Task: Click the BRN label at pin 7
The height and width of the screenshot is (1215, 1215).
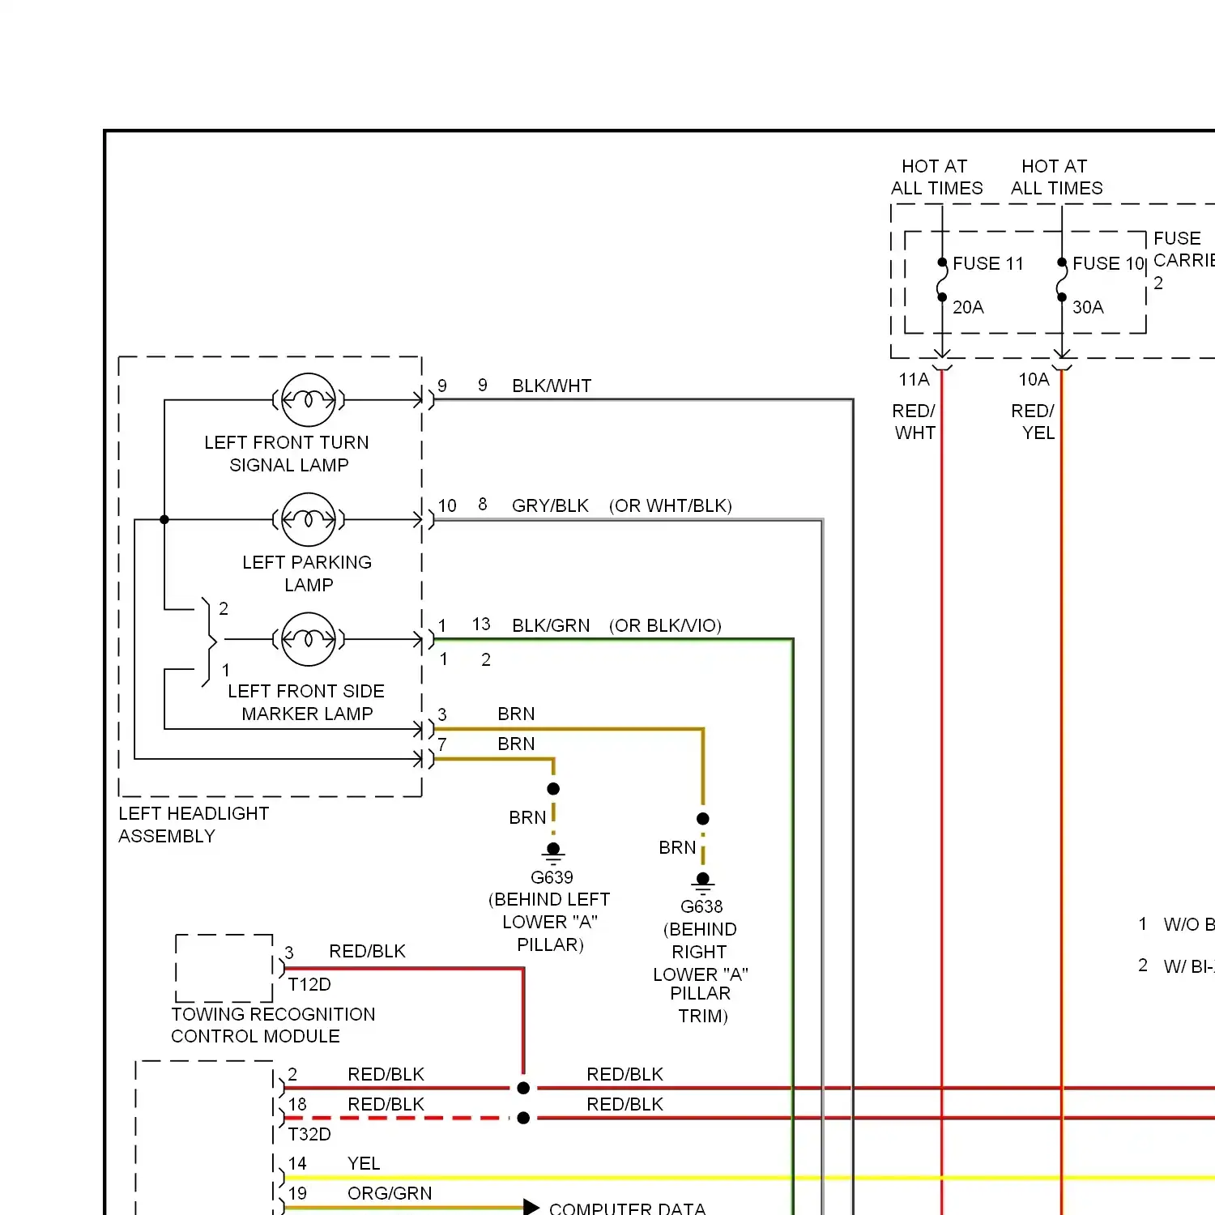Action: coord(516,744)
